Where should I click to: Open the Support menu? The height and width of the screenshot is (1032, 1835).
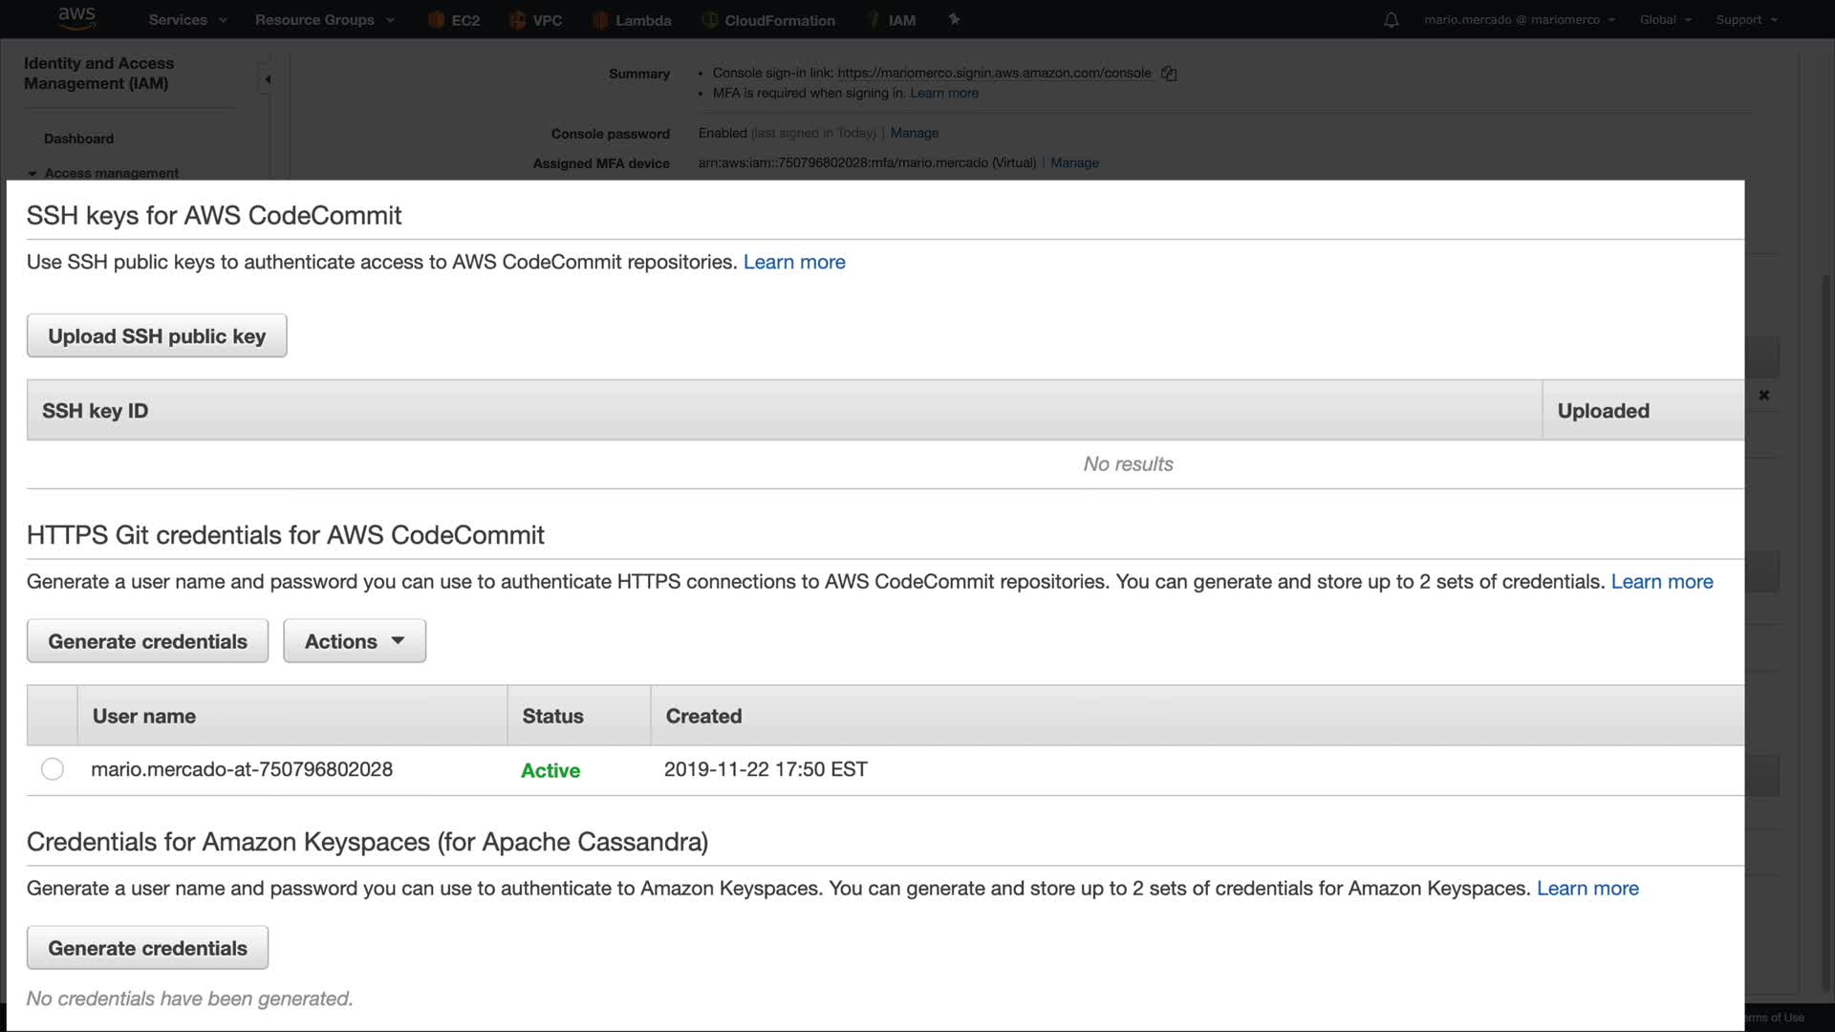coord(1746,20)
